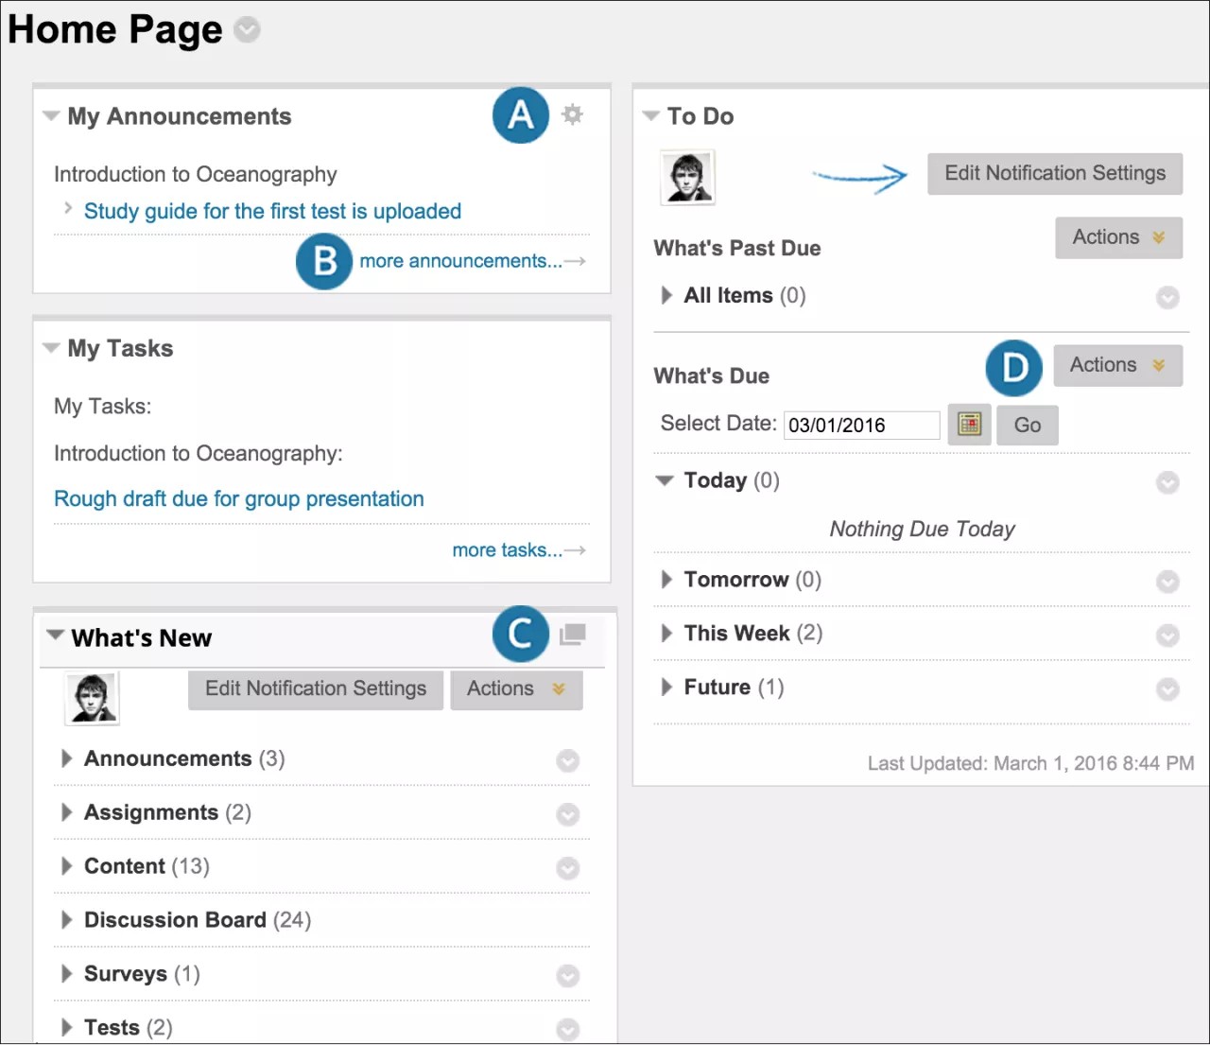Open the calendar date picker icon
This screenshot has height=1045, width=1210.
pyautogui.click(x=968, y=425)
